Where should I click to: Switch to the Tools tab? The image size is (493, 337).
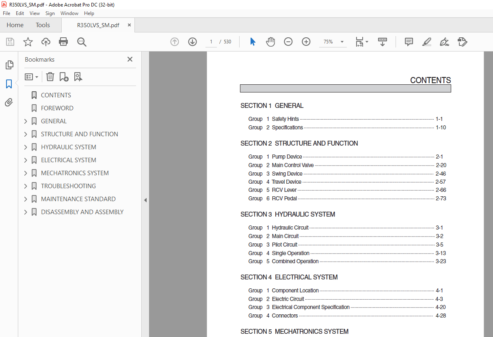42,25
